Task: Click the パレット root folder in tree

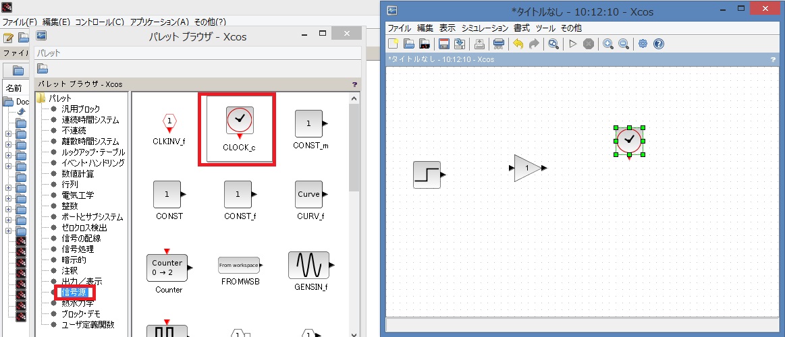Action: 55,98
